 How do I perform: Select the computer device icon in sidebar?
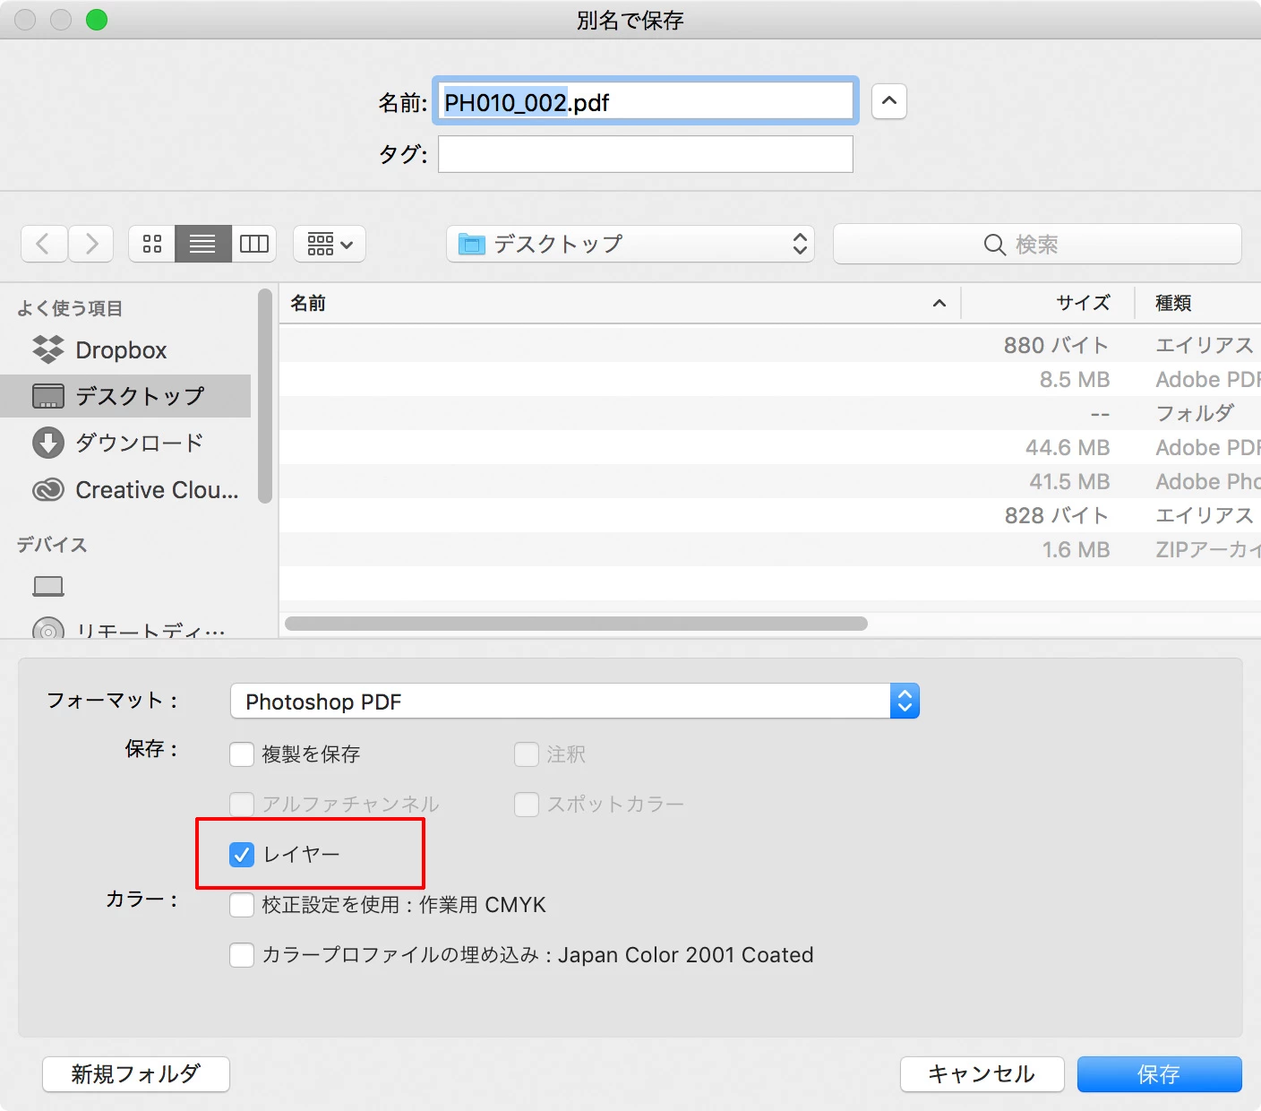click(48, 587)
